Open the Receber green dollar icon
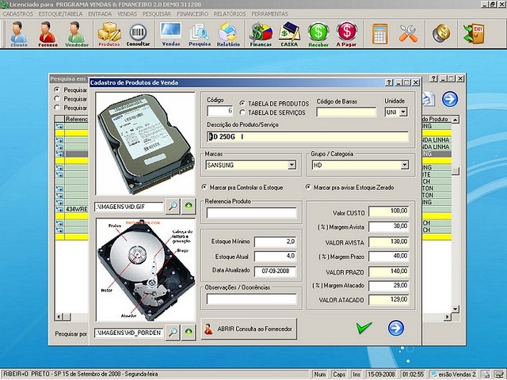Viewport: 507px width, 380px height. coord(318,33)
